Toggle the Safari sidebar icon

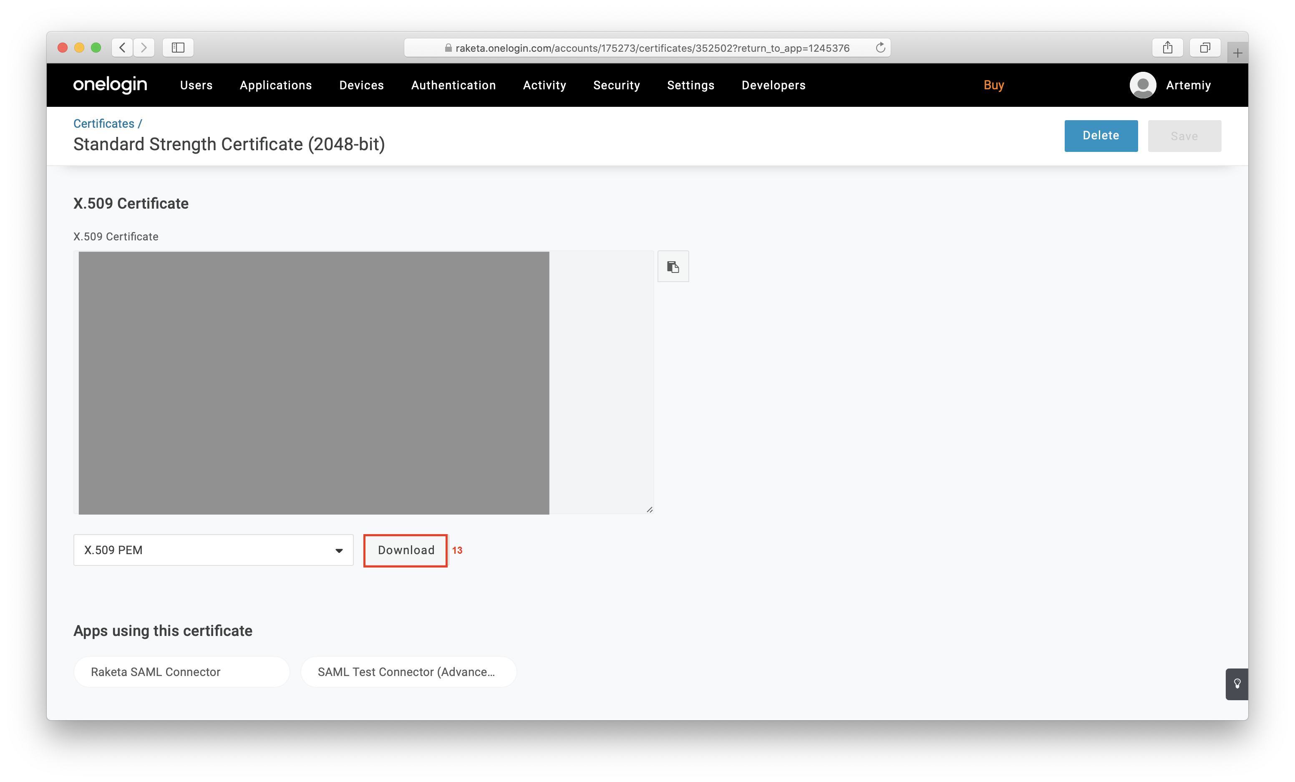tap(178, 48)
